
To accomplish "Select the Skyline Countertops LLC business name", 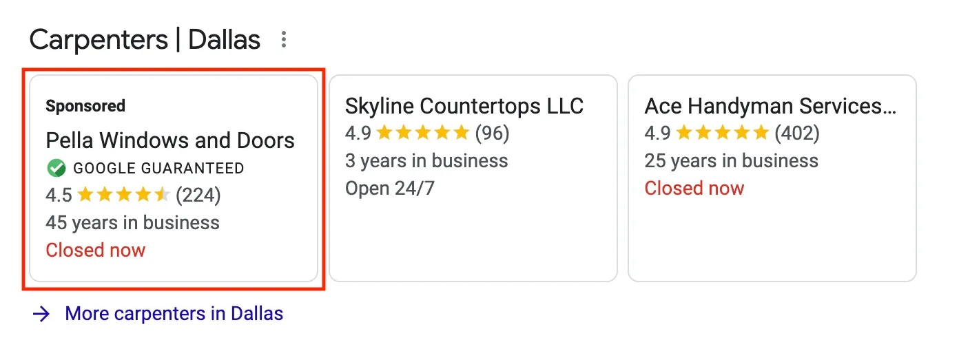I will (464, 106).
